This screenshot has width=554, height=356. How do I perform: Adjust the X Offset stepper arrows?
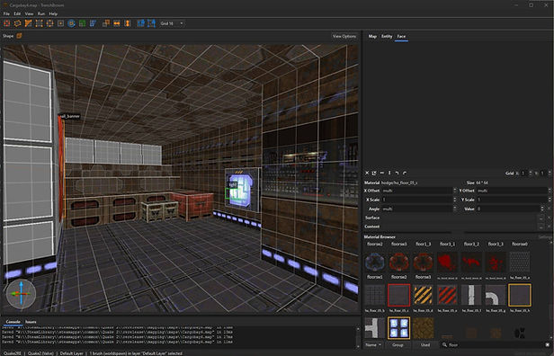pos(455,191)
